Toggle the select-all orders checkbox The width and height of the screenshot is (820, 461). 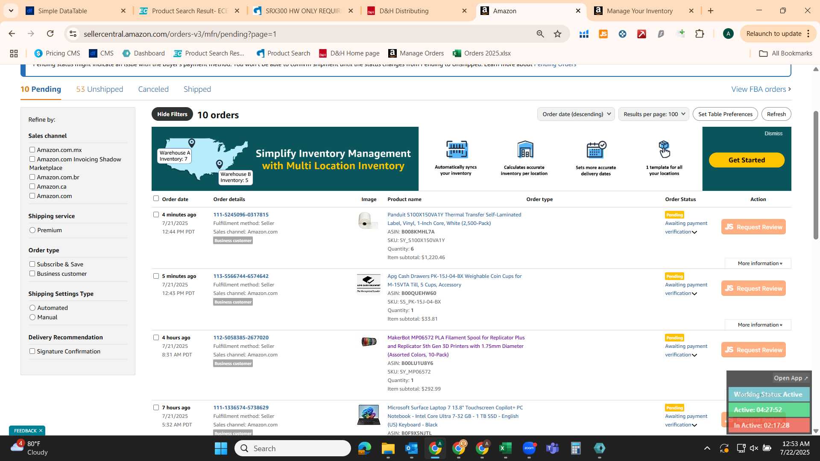156,198
